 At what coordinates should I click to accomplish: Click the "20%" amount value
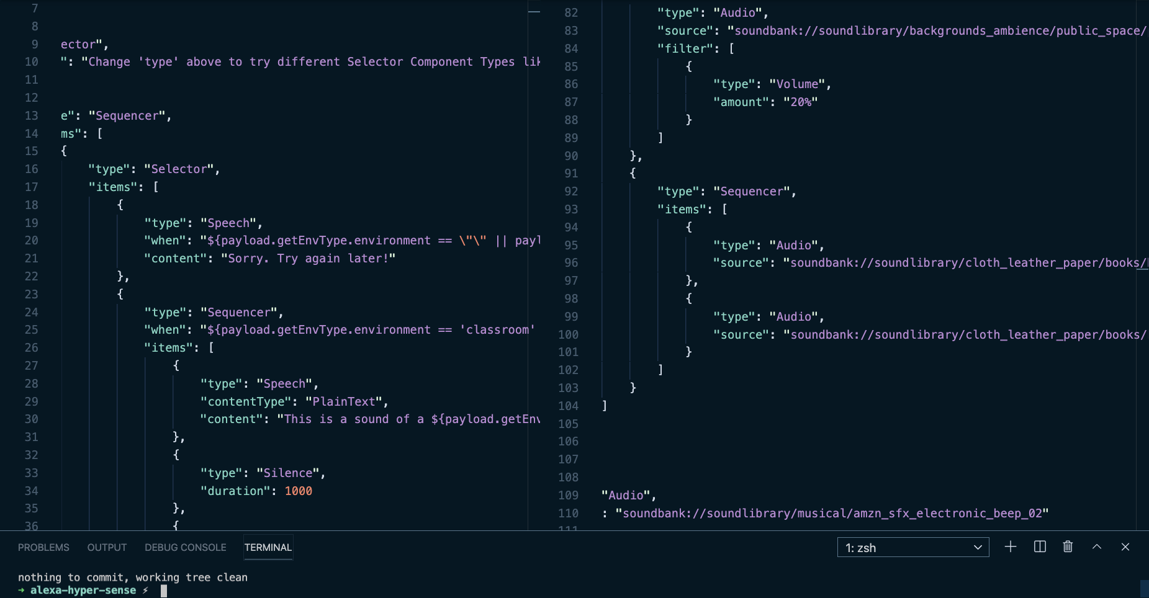801,102
